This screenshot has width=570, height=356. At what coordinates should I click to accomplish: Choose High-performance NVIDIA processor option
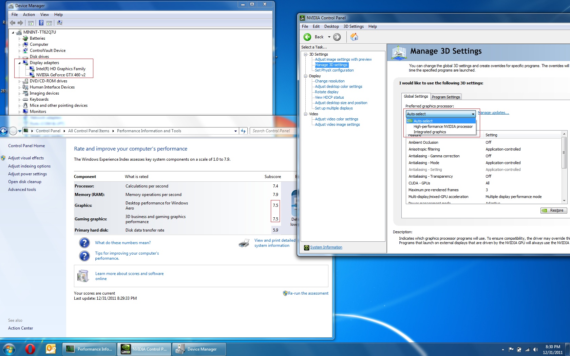[x=443, y=126]
